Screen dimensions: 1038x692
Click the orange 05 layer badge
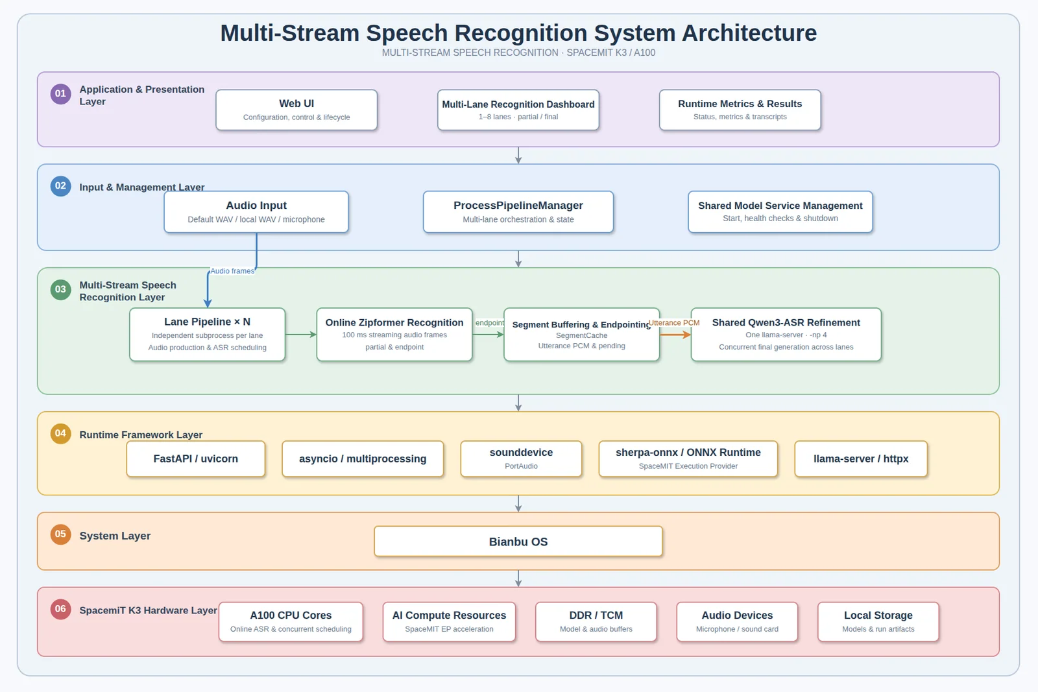pos(60,534)
